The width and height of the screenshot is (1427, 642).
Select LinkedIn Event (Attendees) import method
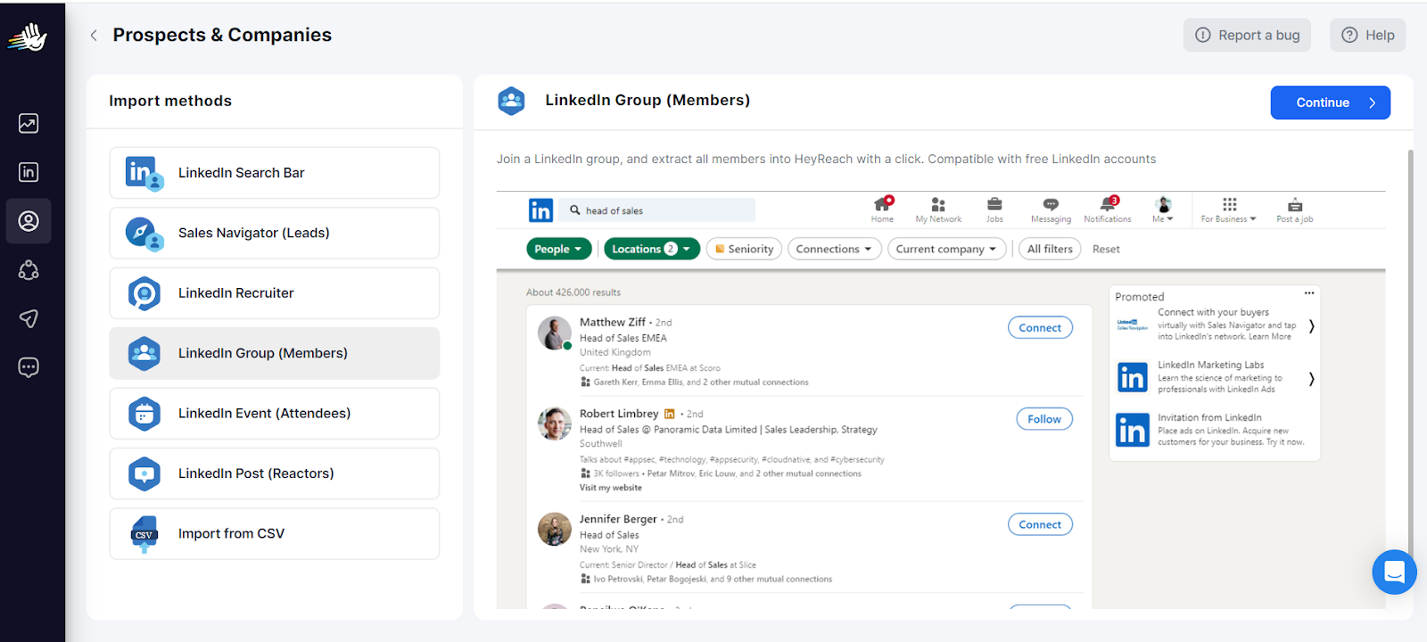click(x=275, y=414)
